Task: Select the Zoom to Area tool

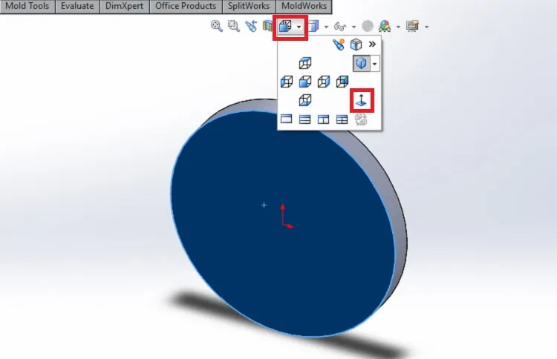Action: (234, 26)
